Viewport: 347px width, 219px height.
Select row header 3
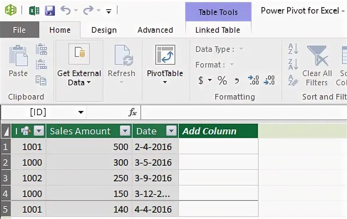tap(6, 178)
